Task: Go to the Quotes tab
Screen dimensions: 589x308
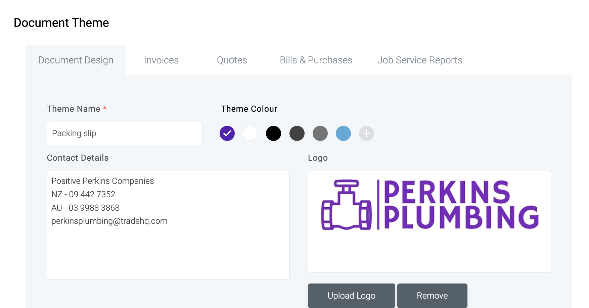Action: coord(232,60)
